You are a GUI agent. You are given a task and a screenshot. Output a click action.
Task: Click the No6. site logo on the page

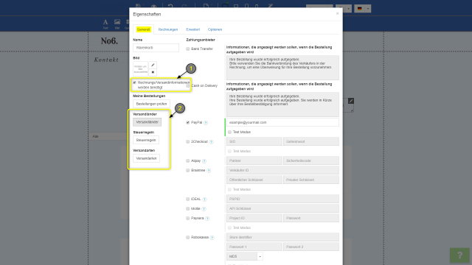coord(109,41)
